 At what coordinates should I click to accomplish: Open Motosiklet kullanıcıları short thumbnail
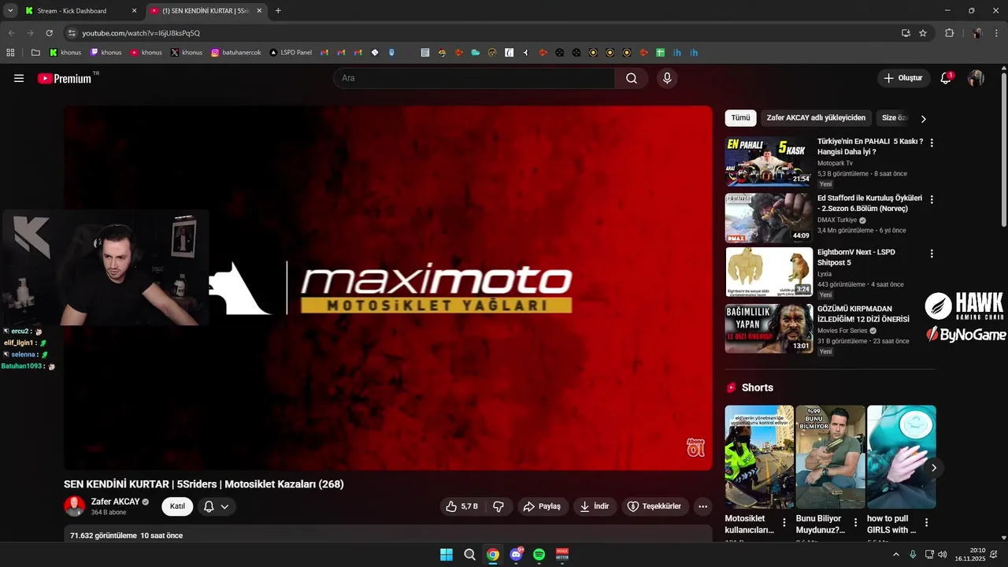point(759,457)
